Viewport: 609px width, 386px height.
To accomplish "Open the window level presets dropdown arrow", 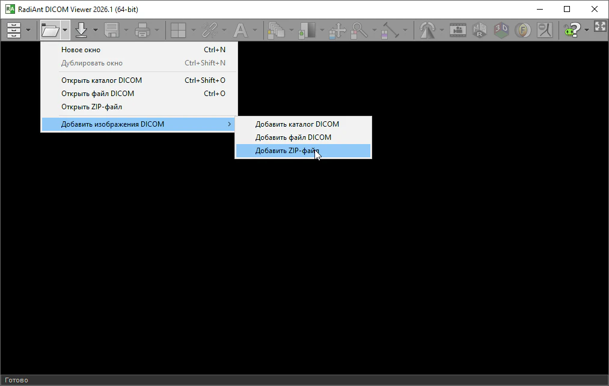I will point(322,30).
